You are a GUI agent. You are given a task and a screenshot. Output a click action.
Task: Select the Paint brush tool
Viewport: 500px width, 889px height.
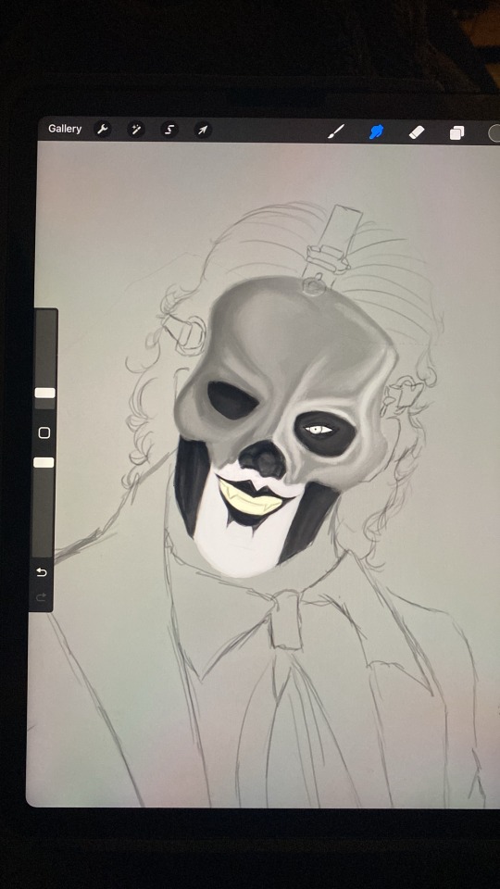[336, 131]
